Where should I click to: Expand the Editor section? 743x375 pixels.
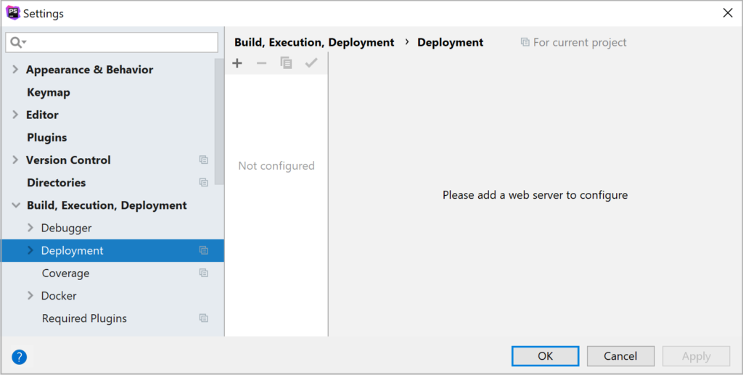15,115
